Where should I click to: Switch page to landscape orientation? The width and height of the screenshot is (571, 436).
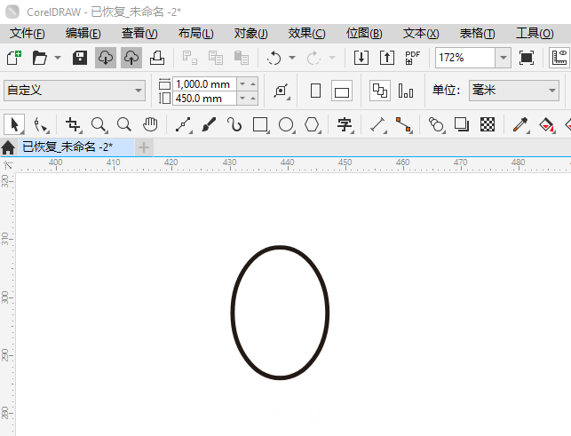[x=342, y=91]
